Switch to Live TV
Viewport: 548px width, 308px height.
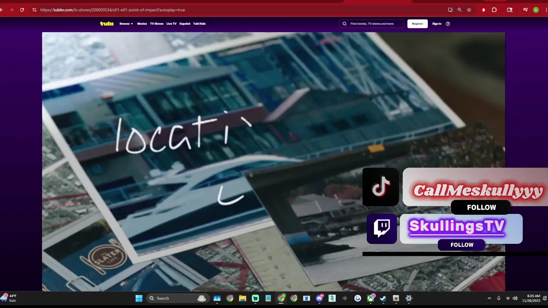tap(171, 24)
